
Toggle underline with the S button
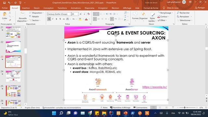coord(56,19)
